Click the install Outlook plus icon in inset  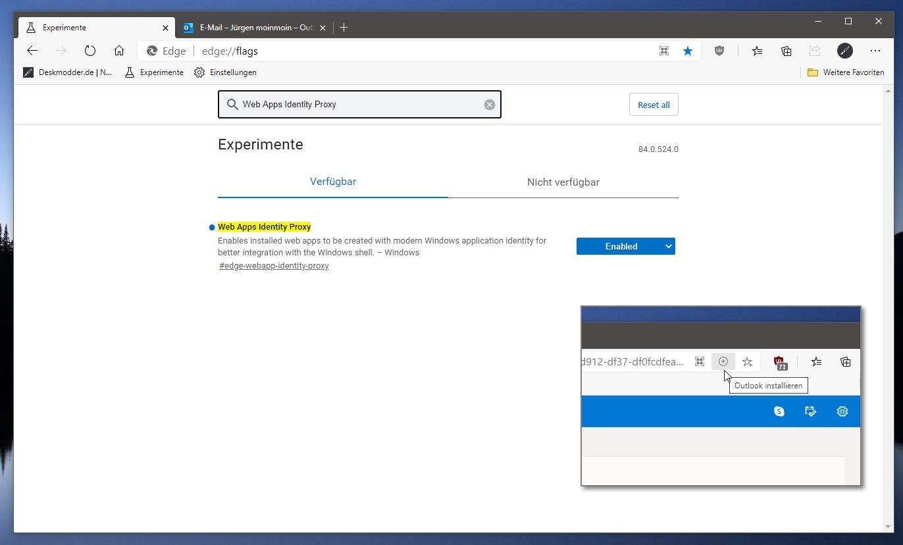[x=723, y=361]
